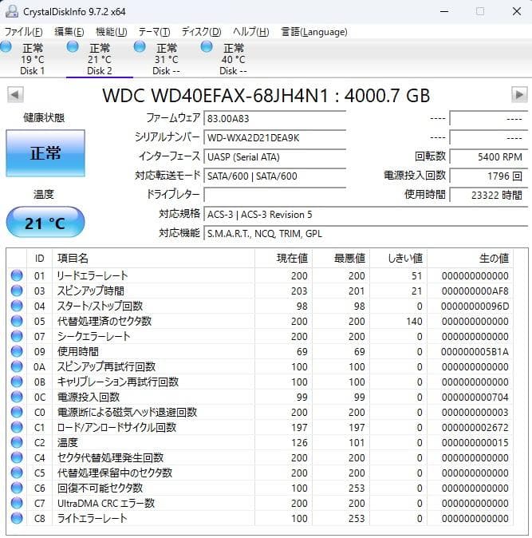Click the 正常 health status button
This screenshot has width=532, height=538.
coord(45,153)
